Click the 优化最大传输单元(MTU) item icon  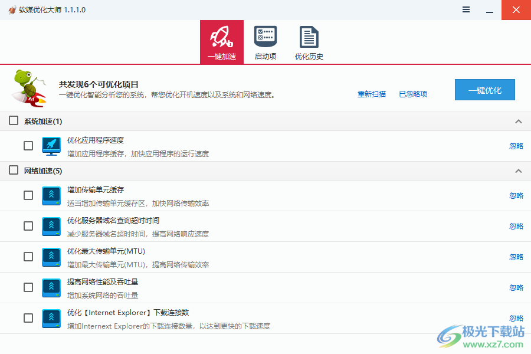(x=51, y=257)
